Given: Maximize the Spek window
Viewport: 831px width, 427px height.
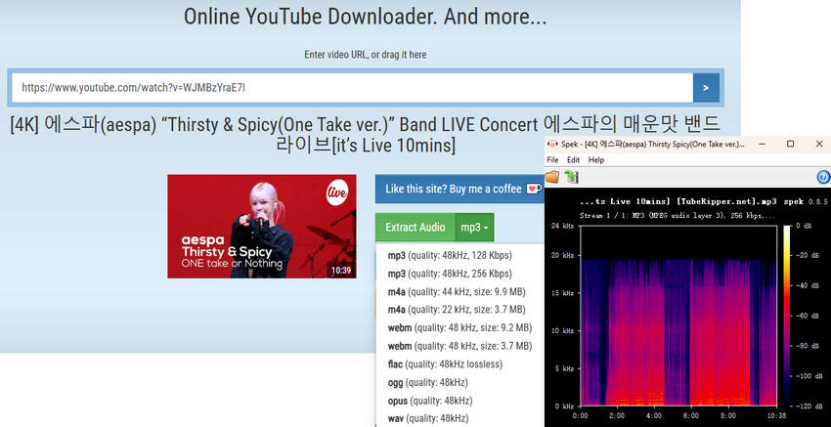Looking at the screenshot, I should click(x=790, y=144).
